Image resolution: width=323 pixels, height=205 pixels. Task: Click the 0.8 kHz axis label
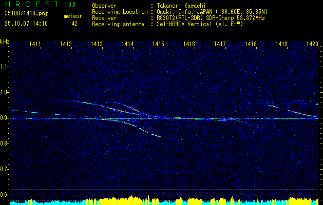(x=4, y=143)
